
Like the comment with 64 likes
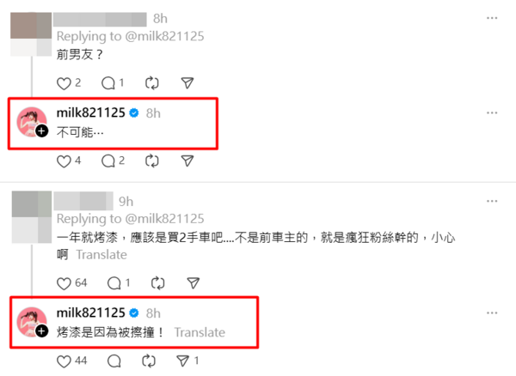(x=64, y=283)
